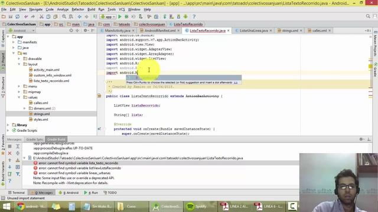This screenshot has height=212, width=378.
Task: Switch to the strings.xml editor tab
Action: coord(290,31)
